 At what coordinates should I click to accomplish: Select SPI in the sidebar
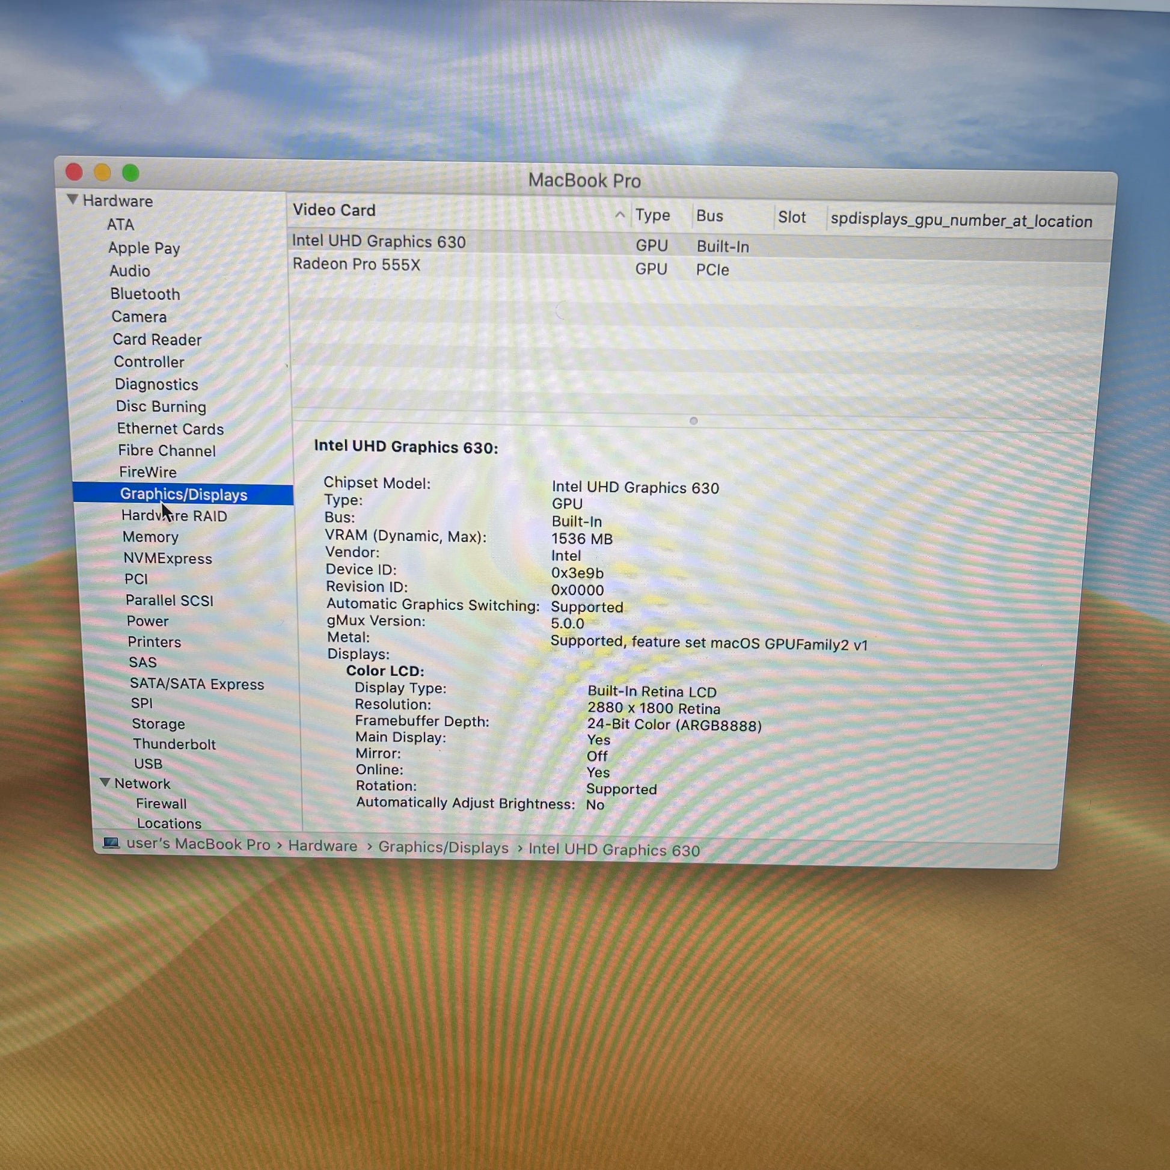(142, 703)
